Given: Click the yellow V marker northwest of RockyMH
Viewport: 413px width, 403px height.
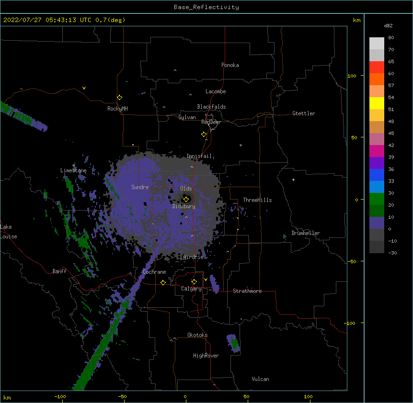Looking at the screenshot, I should tap(84, 88).
